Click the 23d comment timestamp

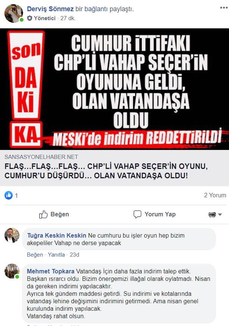click(74, 255)
